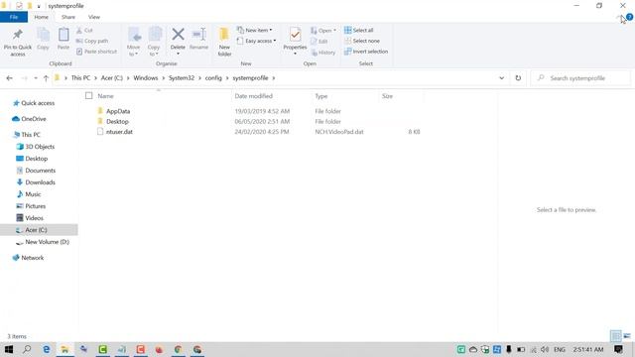
Task: Select 3D Objects in navigation pane
Action: pyautogui.click(x=40, y=147)
